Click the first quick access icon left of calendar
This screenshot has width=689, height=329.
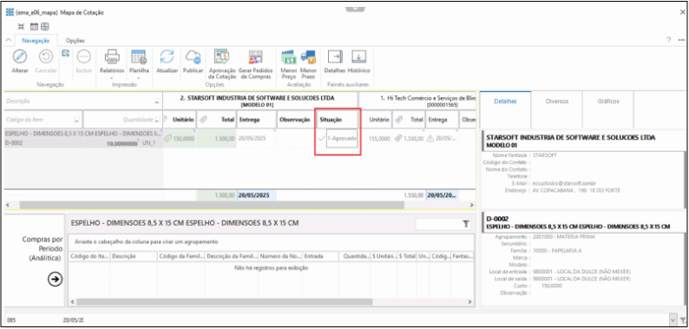(x=21, y=27)
